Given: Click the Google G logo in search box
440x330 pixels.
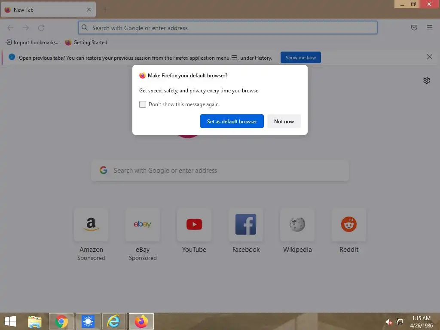Looking at the screenshot, I should (104, 170).
